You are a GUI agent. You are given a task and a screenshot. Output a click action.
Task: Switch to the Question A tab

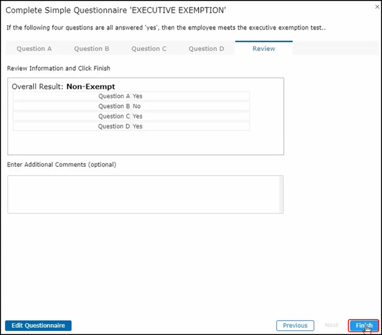tap(34, 49)
